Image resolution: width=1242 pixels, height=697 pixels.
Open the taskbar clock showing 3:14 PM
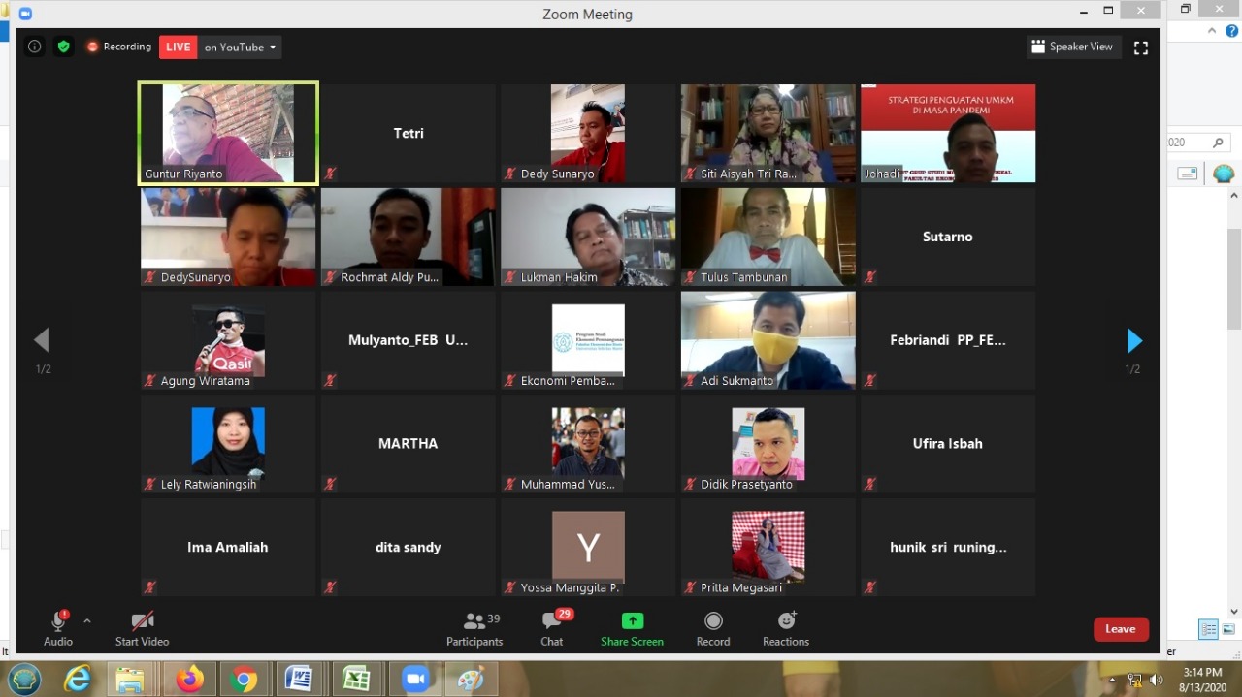click(1202, 679)
